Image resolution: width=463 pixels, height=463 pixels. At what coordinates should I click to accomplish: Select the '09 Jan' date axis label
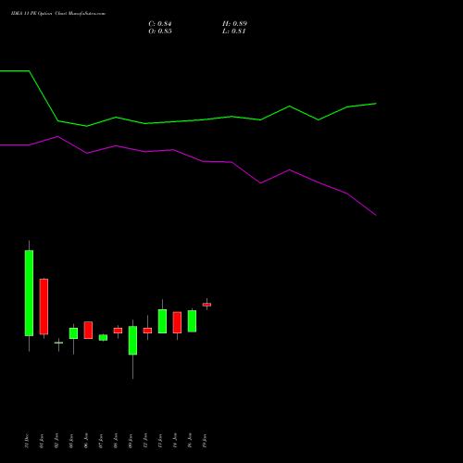[131, 441]
